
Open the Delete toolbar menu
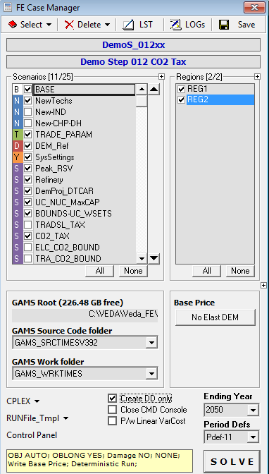pyautogui.click(x=87, y=25)
